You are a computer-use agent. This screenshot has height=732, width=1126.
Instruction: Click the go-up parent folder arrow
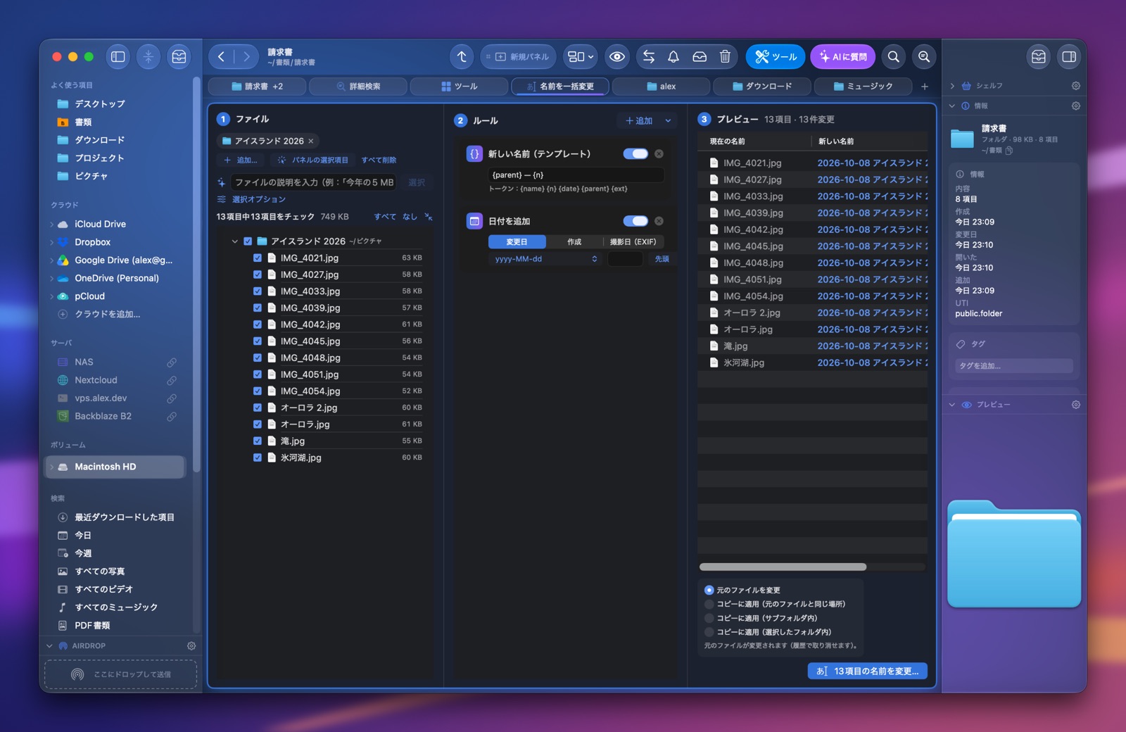(462, 57)
